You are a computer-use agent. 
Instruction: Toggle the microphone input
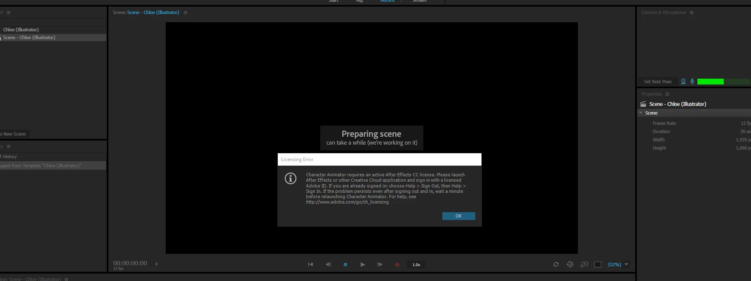pos(692,82)
